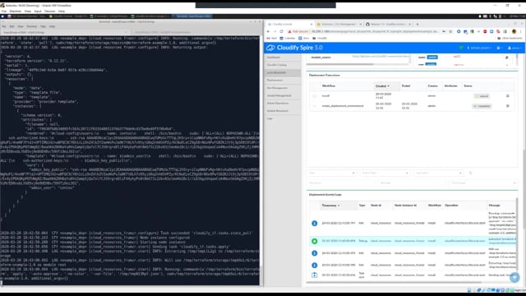Viewport: 526px width, 296px height.
Task: Click the green system status icon in the Cloudify header
Action: pyautogui.click(x=461, y=48)
